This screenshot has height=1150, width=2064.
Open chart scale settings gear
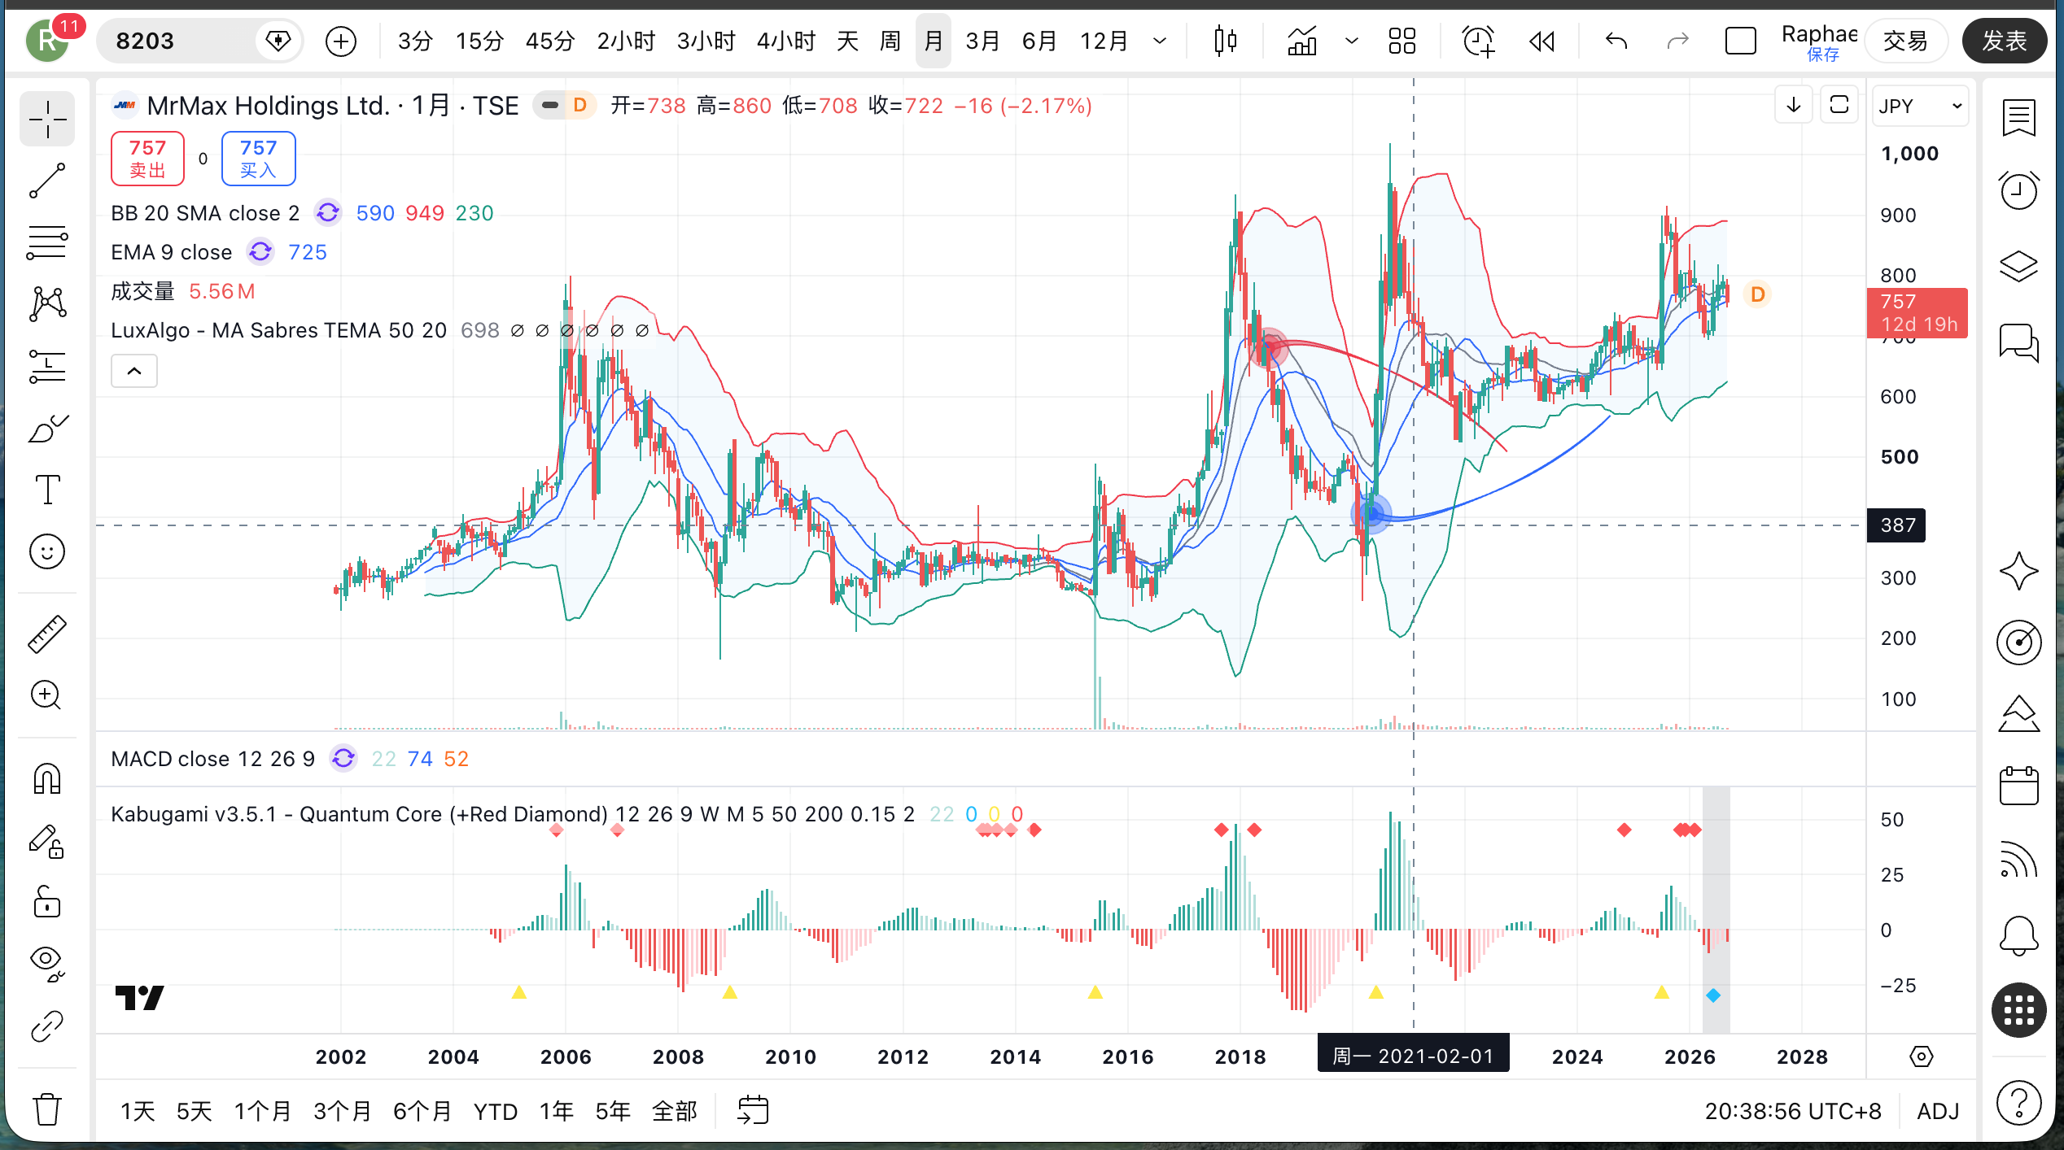(1921, 1056)
